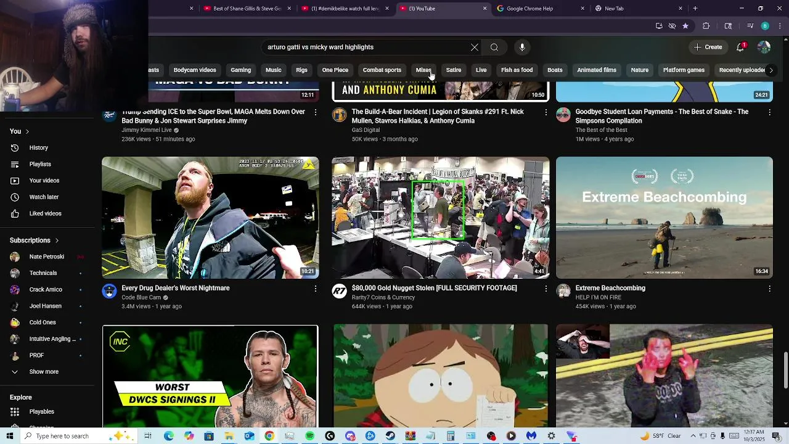Open Microsoft Edge from taskbar

point(168,436)
